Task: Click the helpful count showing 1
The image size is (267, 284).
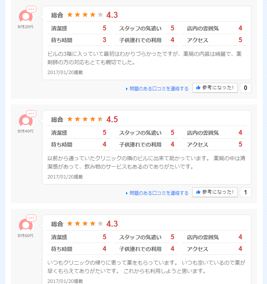Action: click(245, 192)
